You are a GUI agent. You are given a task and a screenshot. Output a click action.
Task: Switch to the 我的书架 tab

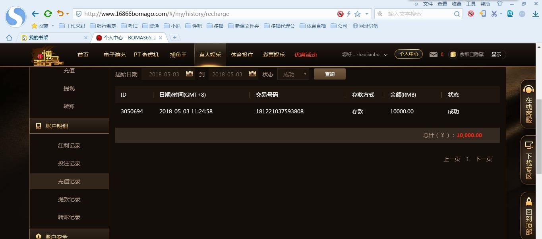(54, 38)
